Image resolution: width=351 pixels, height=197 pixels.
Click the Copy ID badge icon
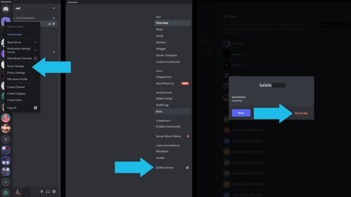point(35,108)
